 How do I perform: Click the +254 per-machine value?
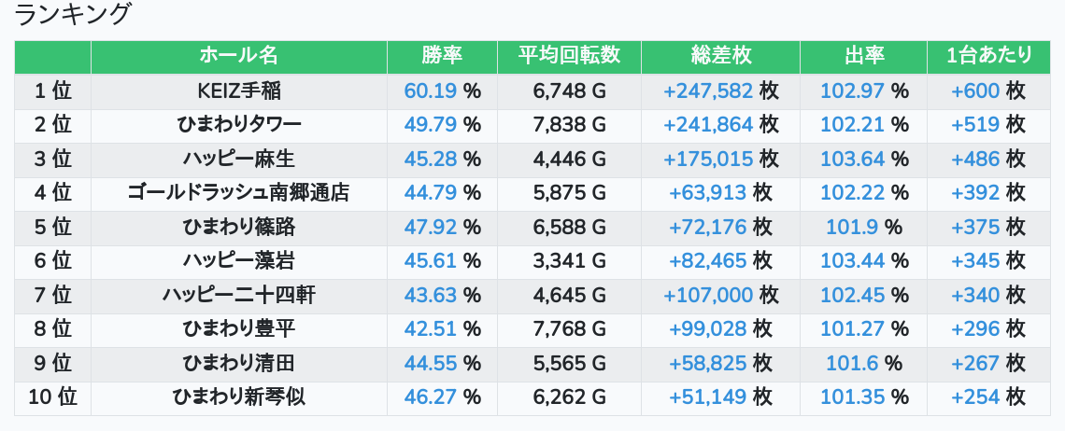pos(975,397)
